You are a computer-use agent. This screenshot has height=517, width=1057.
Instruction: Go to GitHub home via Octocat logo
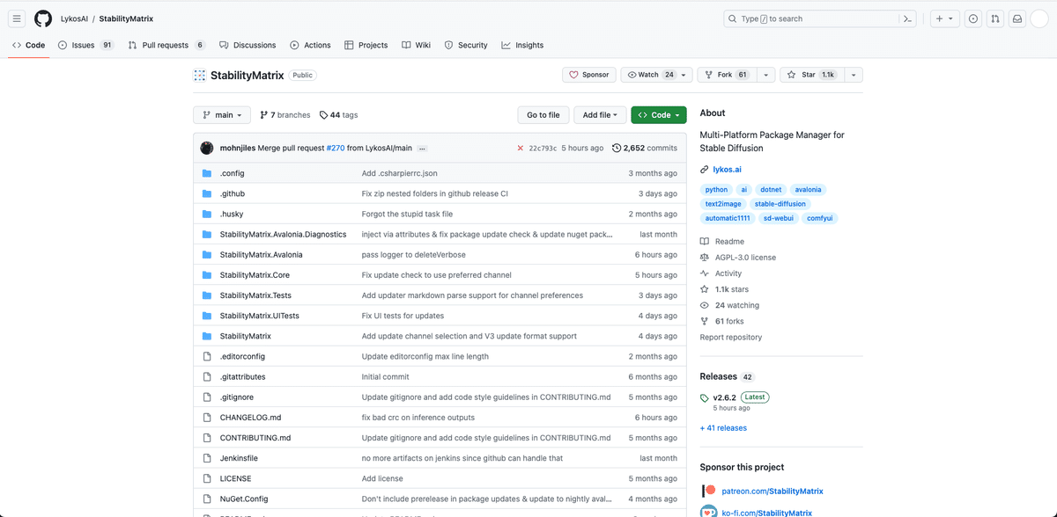(x=43, y=18)
